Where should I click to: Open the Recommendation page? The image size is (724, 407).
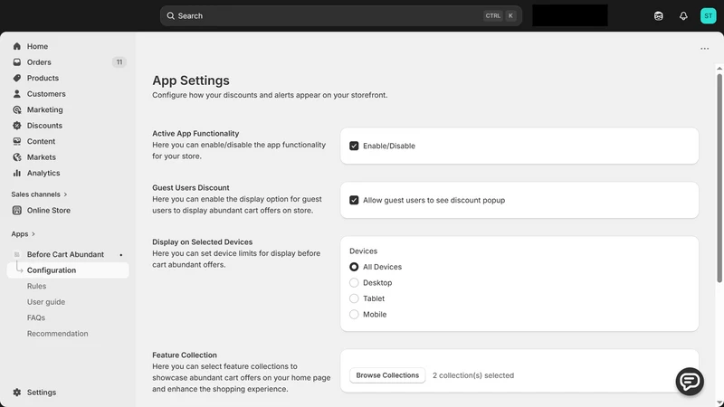click(57, 334)
